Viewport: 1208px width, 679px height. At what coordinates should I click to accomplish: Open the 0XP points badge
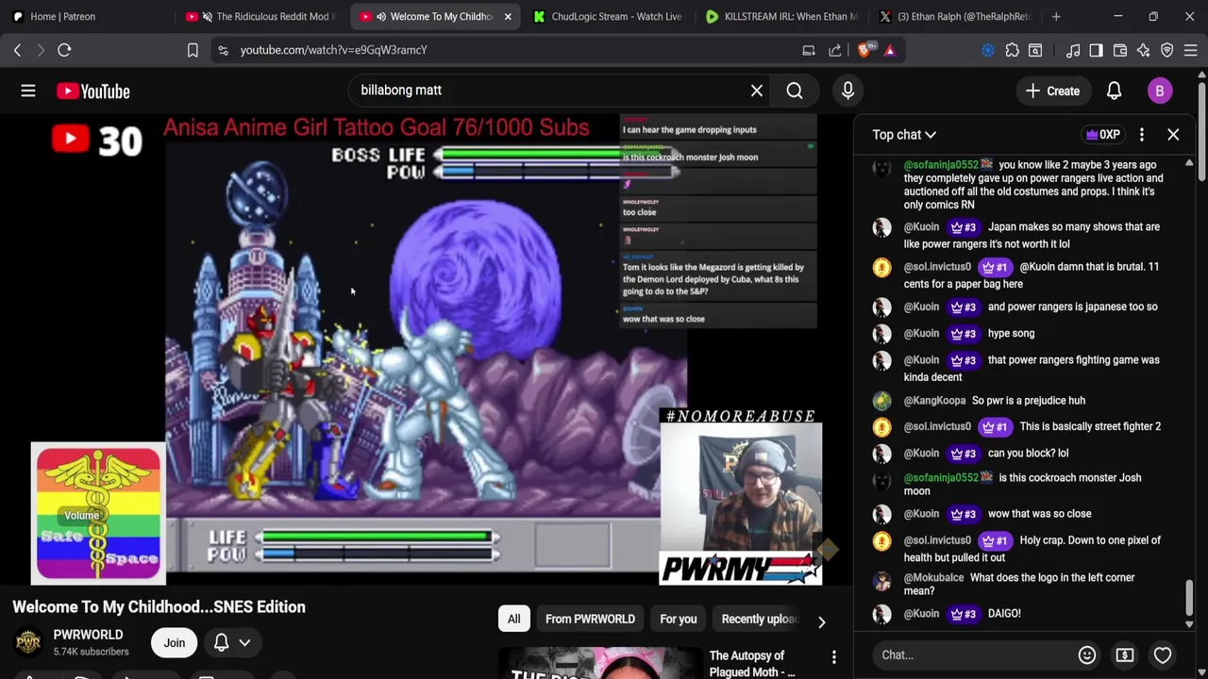pyautogui.click(x=1103, y=135)
